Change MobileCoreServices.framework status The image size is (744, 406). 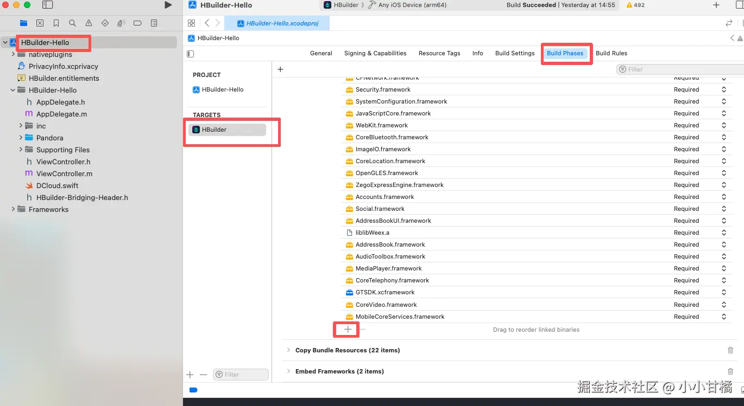pos(724,317)
